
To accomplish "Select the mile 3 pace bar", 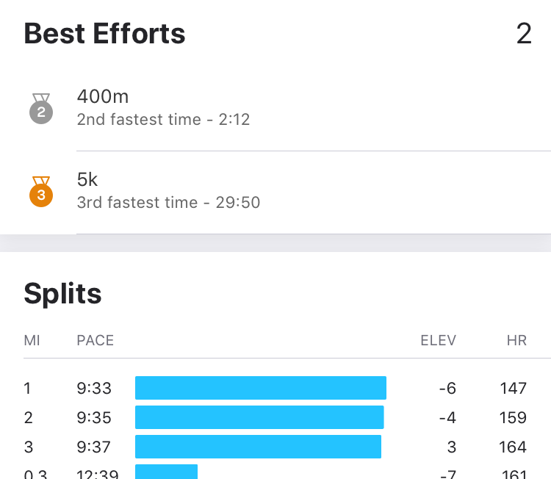I will (x=259, y=447).
